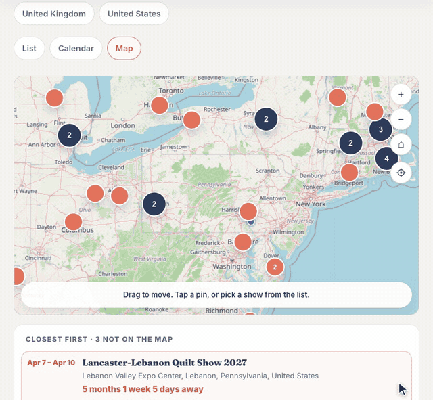Tap the small blue dot below Harrisburg pin

point(251,222)
